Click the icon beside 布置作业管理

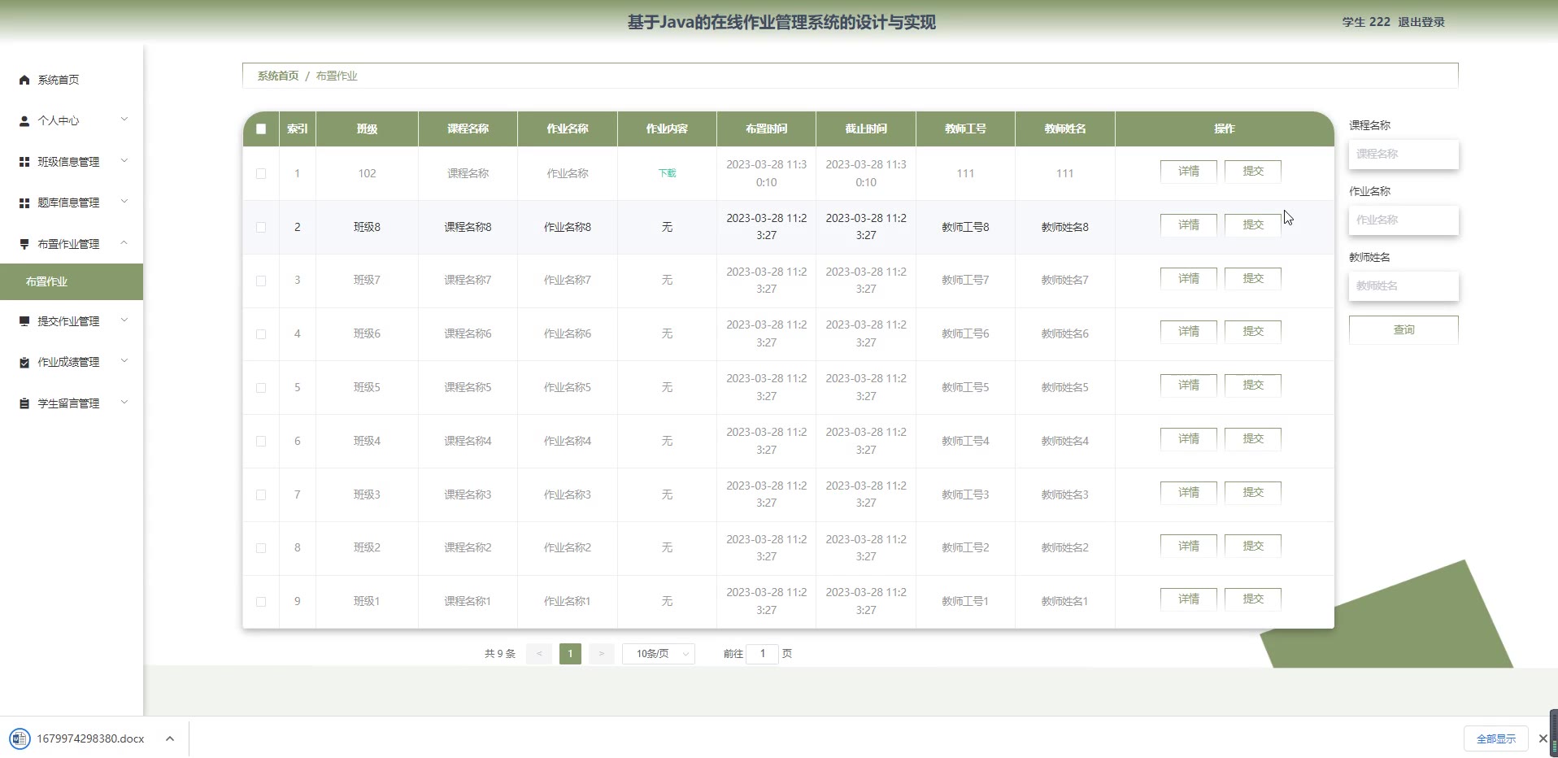click(24, 244)
